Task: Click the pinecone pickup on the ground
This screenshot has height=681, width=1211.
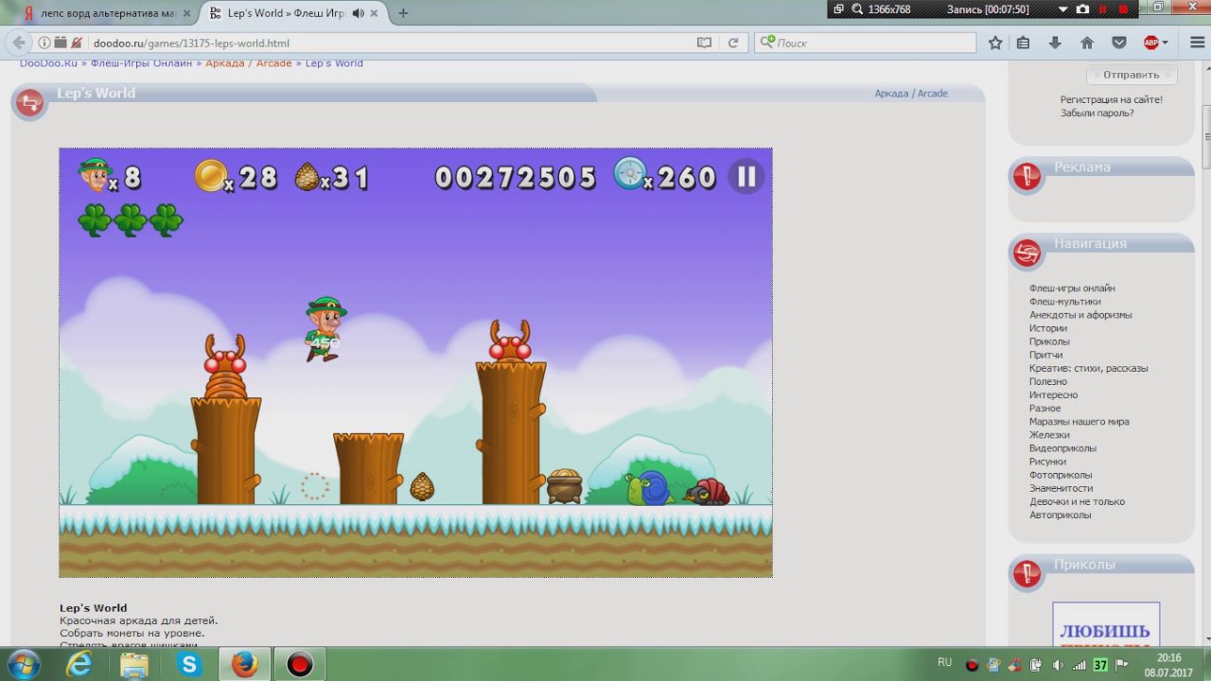Action: (422, 487)
